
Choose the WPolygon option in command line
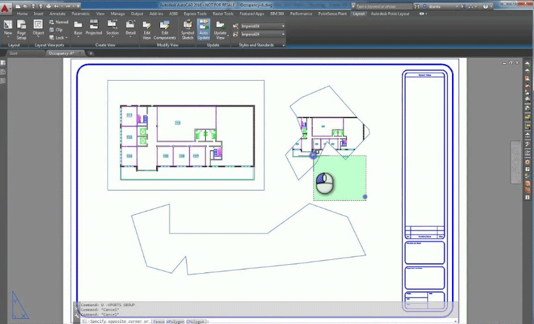(175, 321)
